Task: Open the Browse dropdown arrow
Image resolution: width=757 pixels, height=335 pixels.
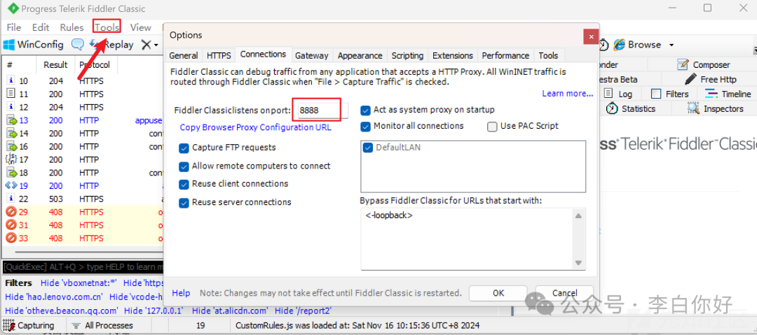Action: [x=671, y=45]
